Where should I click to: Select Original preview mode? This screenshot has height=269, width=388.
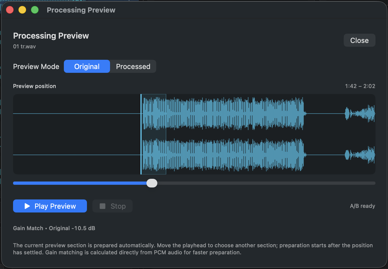pyautogui.click(x=87, y=66)
